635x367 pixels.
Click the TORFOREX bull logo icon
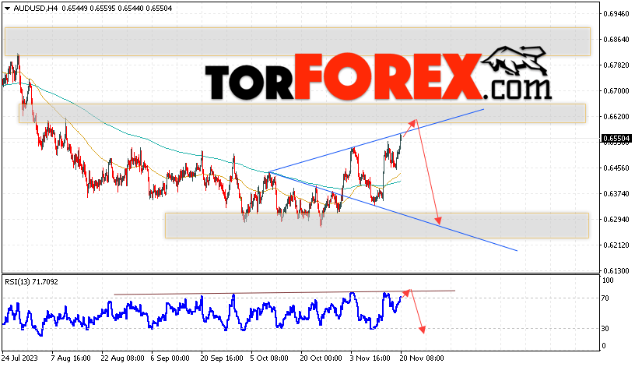point(514,61)
